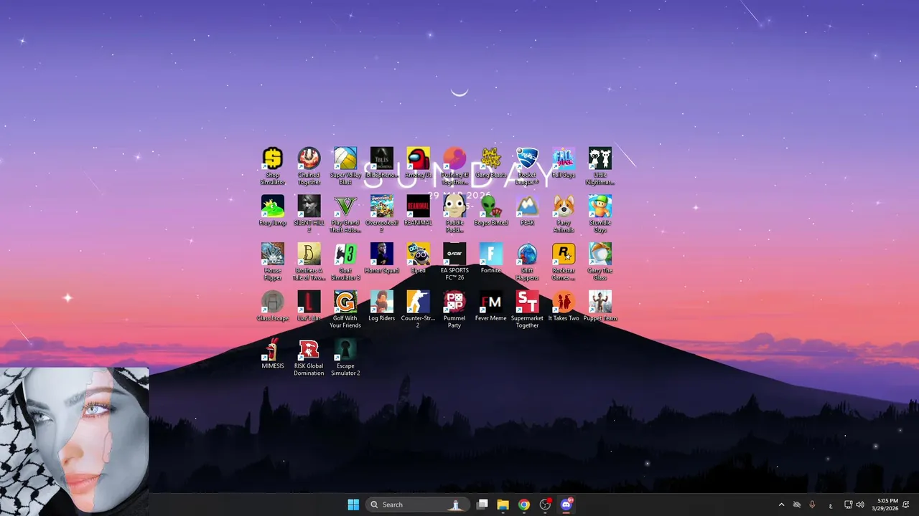Open Discord from the taskbar

566,505
